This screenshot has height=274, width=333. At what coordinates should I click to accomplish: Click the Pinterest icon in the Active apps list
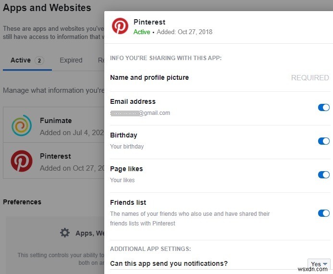coord(22,161)
